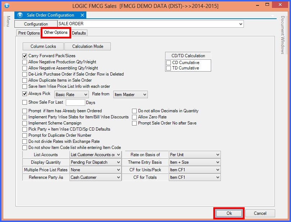Image resolution: width=291 pixels, height=222 pixels.
Task: Open Multiple Price List Rates None dropdown
Action: pos(95,170)
